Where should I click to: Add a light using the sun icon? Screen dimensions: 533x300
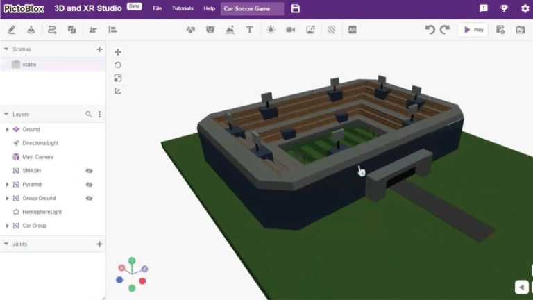point(271,30)
